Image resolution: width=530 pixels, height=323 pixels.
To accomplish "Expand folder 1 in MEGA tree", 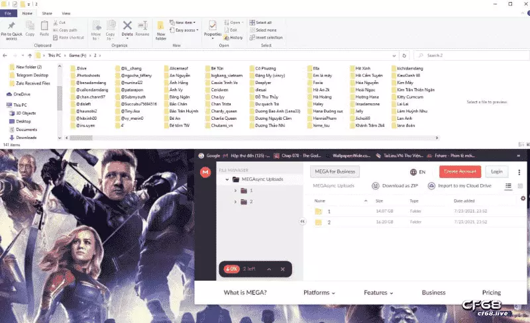I will [x=236, y=191].
